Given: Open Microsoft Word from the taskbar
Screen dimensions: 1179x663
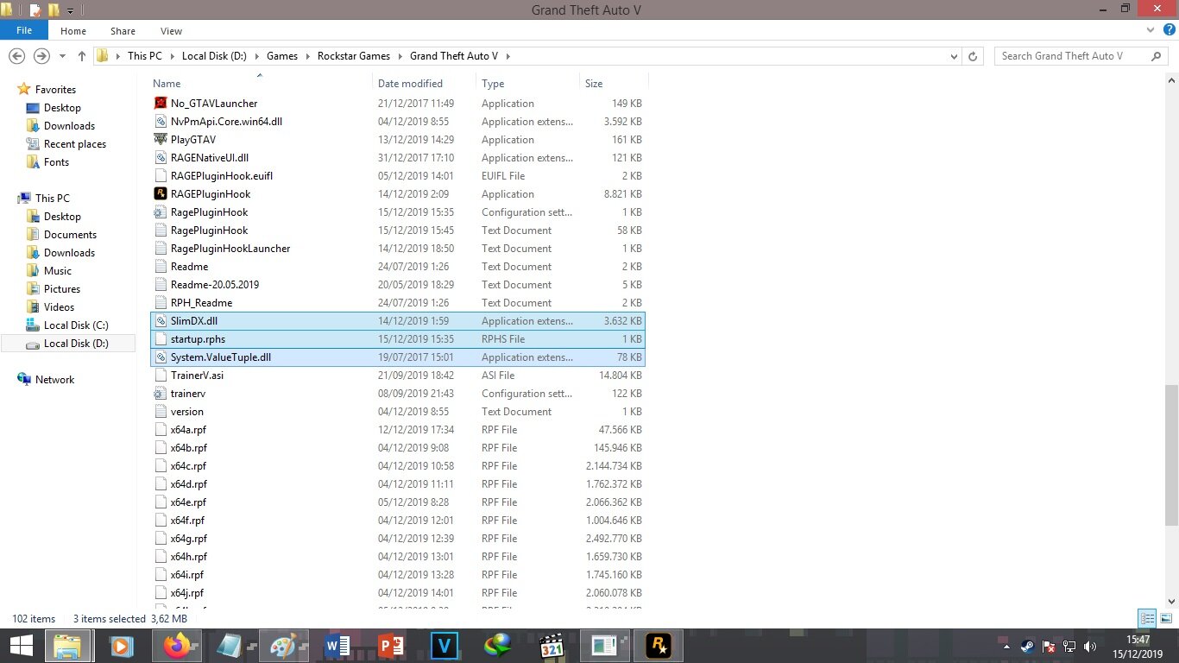Looking at the screenshot, I should 337,646.
